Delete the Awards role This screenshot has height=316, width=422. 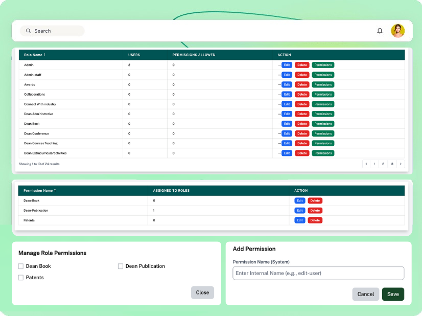pos(302,84)
